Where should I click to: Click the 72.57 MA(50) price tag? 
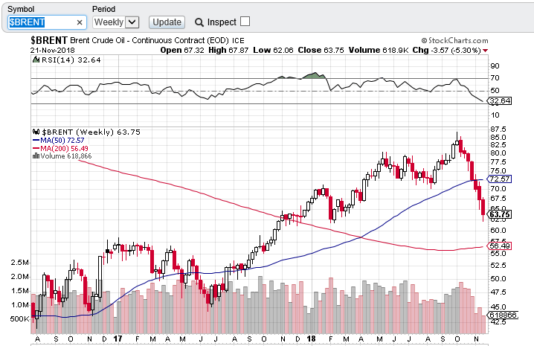499,179
